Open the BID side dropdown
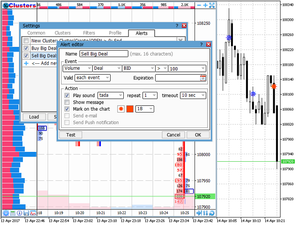 click(x=139, y=68)
